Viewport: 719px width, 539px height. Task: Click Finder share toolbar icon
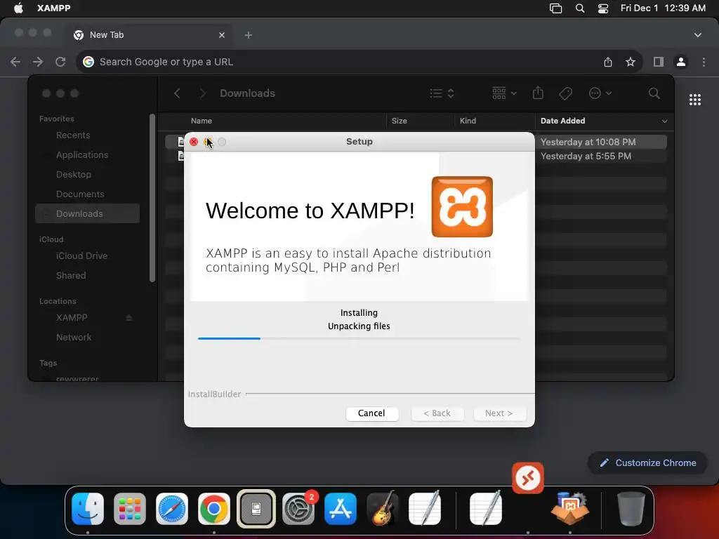click(x=538, y=93)
